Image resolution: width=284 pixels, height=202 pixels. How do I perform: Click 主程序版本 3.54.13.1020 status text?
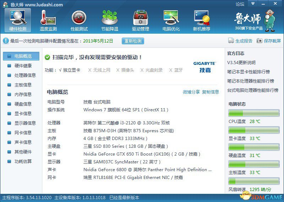(x=27, y=198)
